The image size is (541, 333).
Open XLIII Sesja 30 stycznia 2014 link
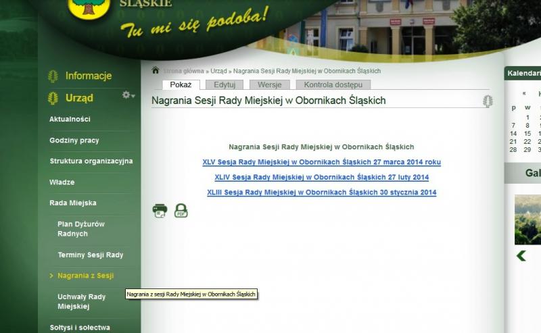pyautogui.click(x=321, y=193)
